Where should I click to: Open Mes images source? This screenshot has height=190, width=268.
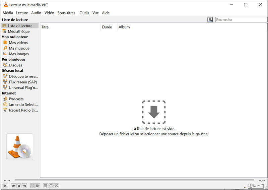tap(19, 54)
